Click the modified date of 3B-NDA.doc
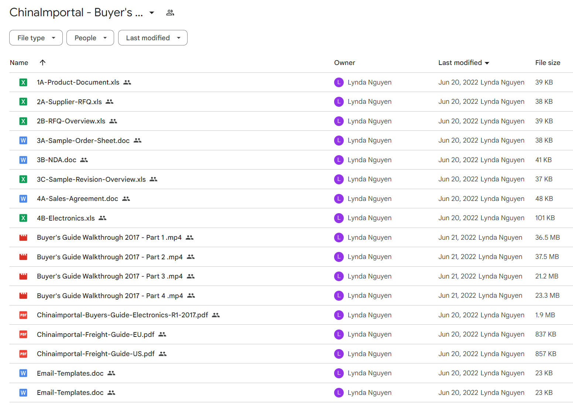This screenshot has height=413, width=573. click(x=458, y=160)
